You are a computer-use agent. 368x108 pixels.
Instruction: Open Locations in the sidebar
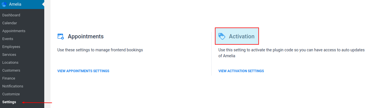tap(10, 63)
